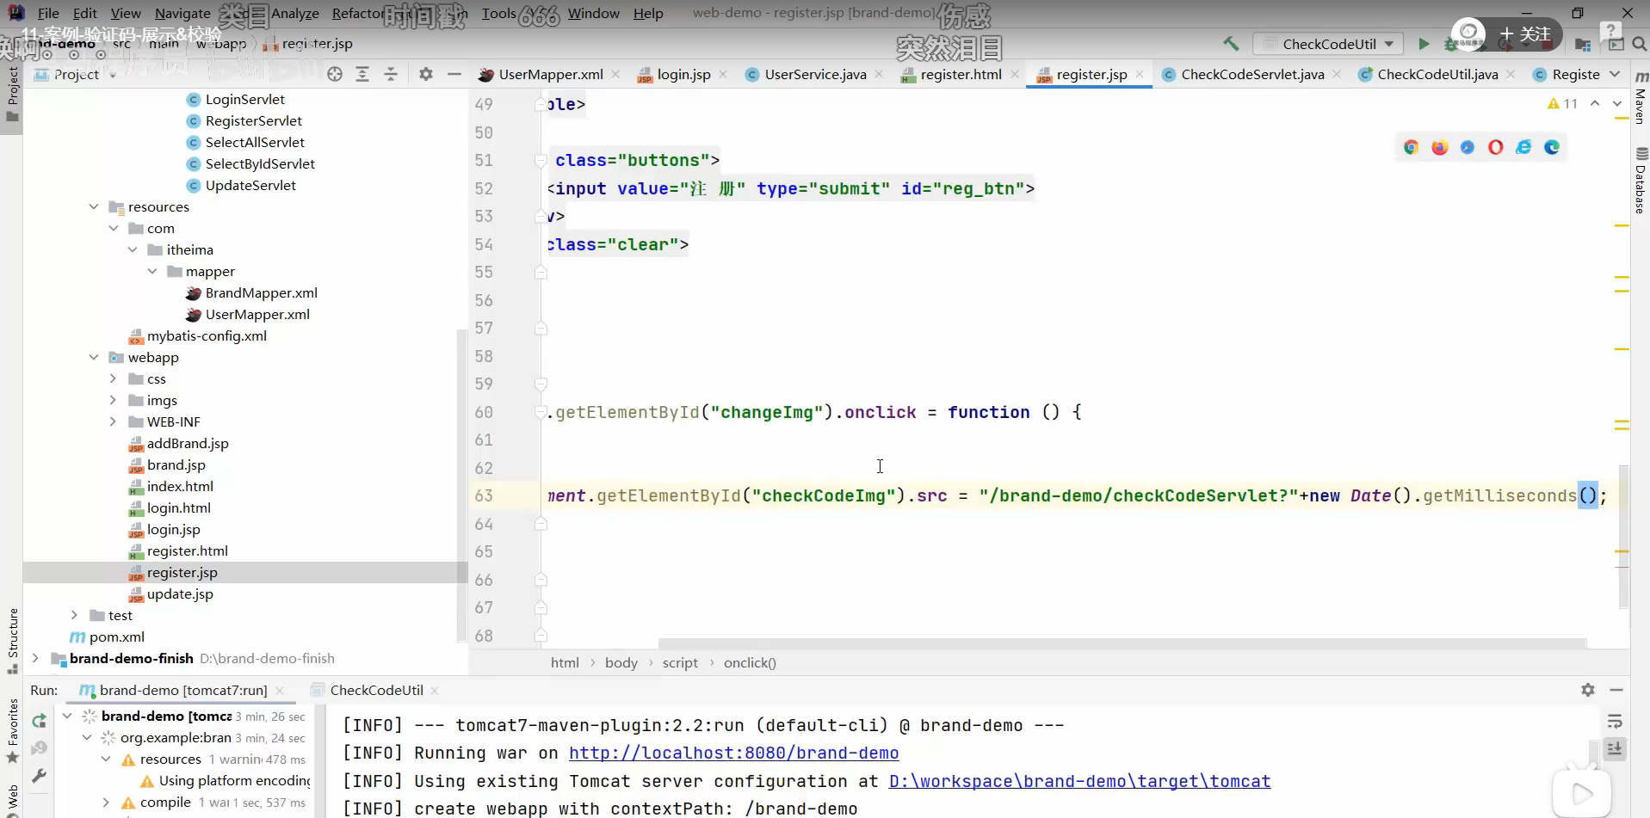Click the locate opened file icon in Project panel

point(335,74)
